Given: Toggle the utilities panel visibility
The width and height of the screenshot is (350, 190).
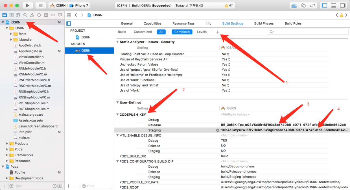Looking at the screenshot, I should pos(343,5).
